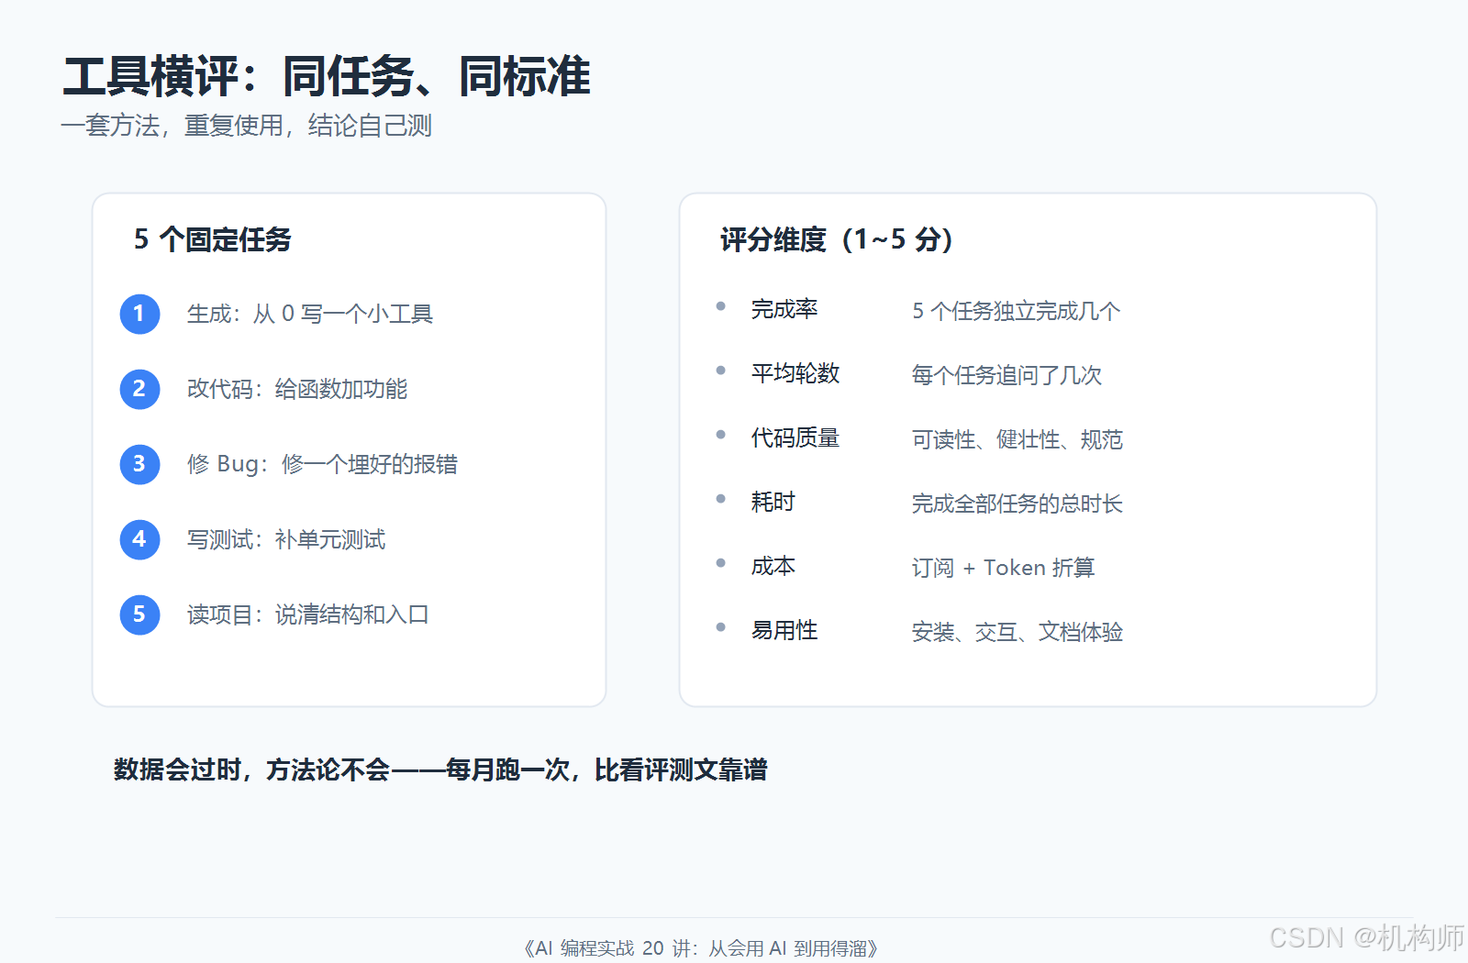Click the 成本 dimension label
1468x963 pixels.
click(x=773, y=567)
